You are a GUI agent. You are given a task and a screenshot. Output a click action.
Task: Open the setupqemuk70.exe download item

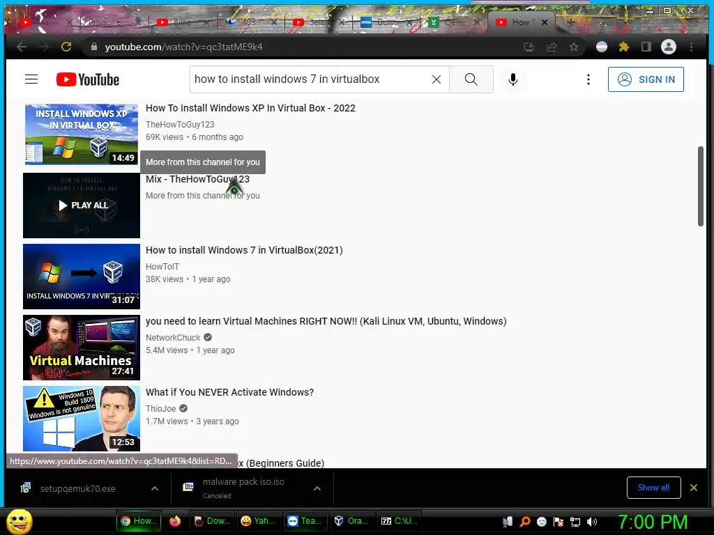pos(77,488)
